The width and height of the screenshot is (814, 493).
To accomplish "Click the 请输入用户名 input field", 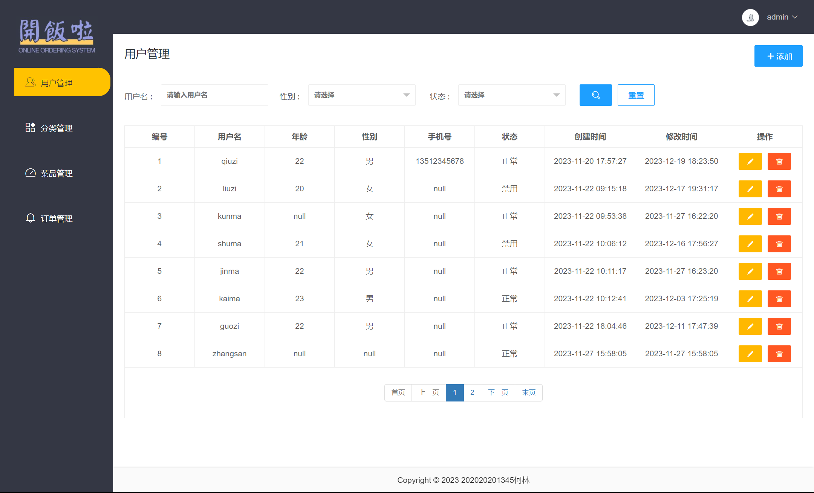I will 214,95.
